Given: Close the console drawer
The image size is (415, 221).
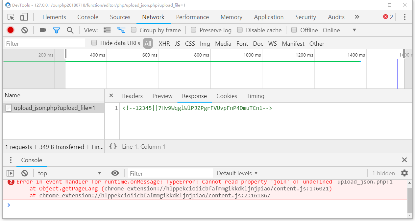Looking at the screenshot, I should point(404,160).
